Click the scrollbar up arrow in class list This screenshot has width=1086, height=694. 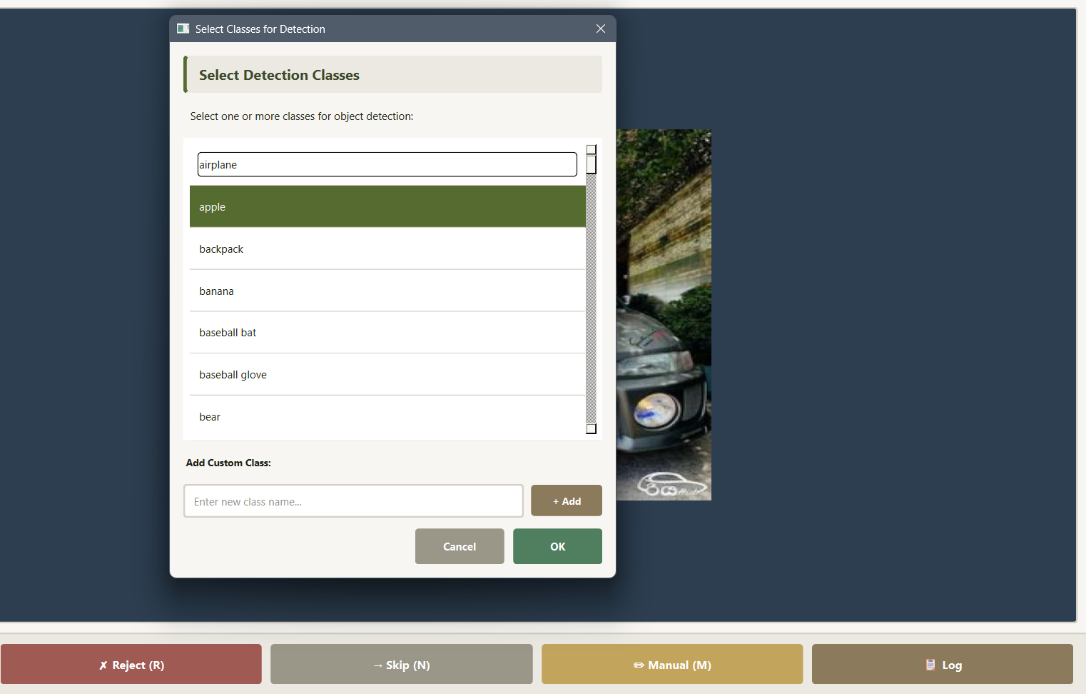tap(591, 150)
